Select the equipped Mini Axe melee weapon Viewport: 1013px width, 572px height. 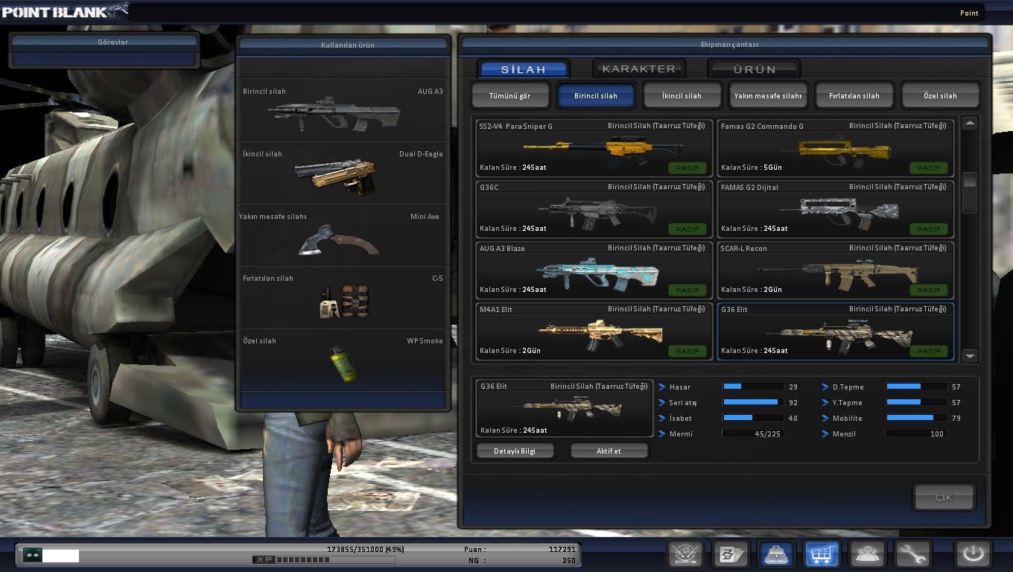(x=343, y=235)
